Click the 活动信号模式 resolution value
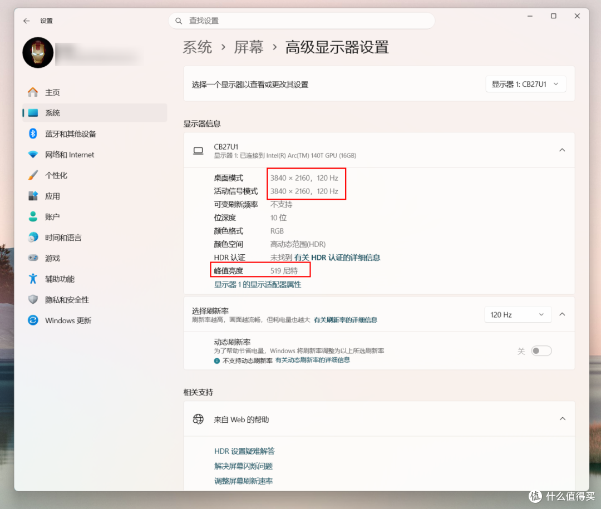 304,191
